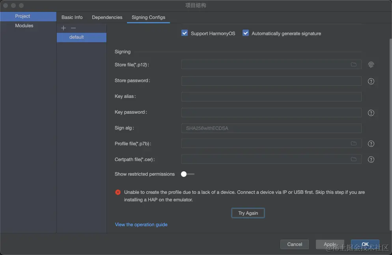Click the fingerprint icon to generate key store
The height and width of the screenshot is (255, 392).
pos(371,65)
